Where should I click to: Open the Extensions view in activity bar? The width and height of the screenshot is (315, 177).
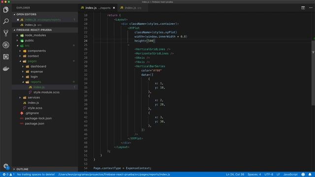pos(6,57)
